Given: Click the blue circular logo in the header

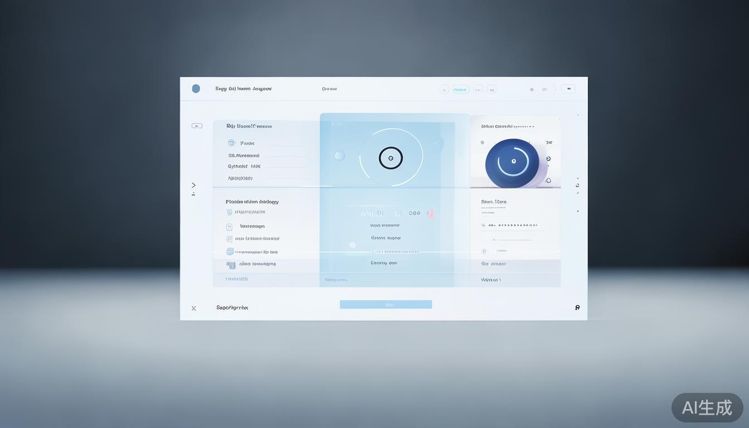Looking at the screenshot, I should (196, 89).
